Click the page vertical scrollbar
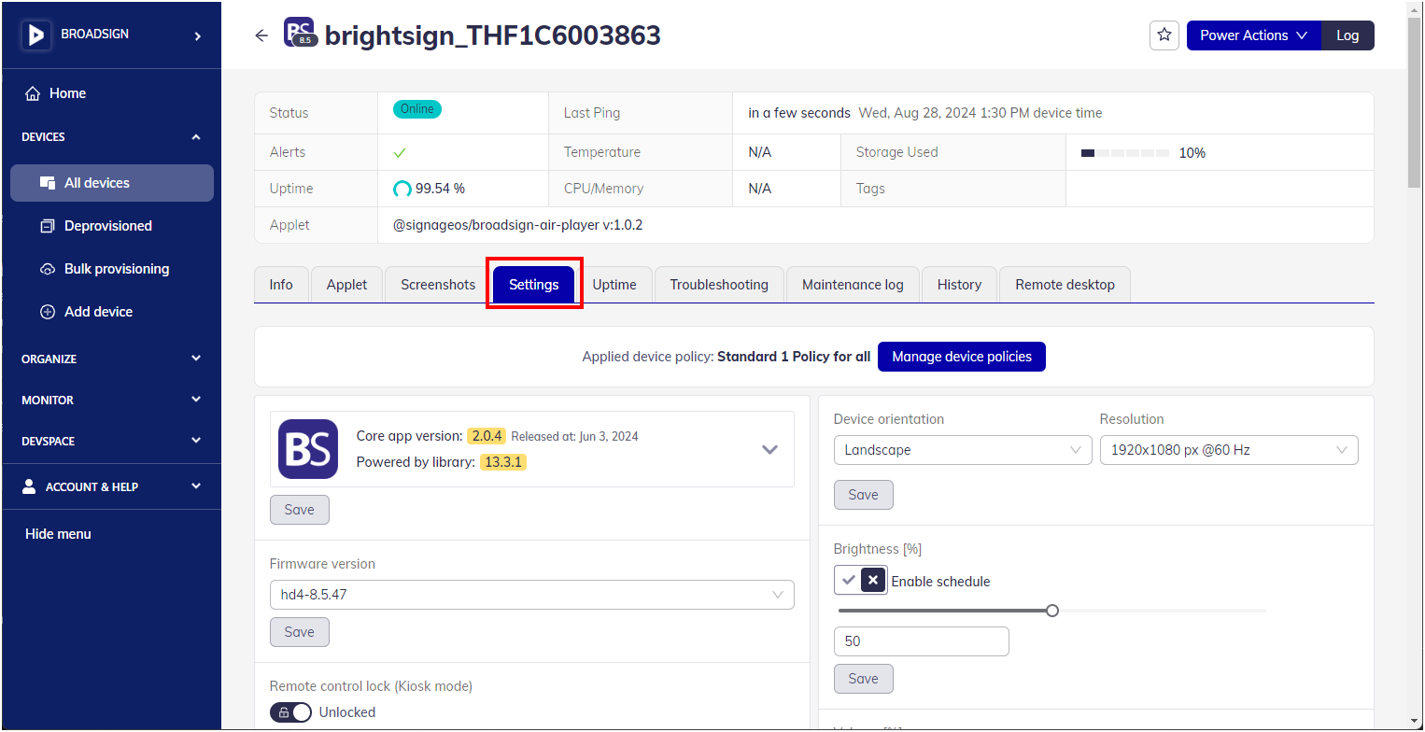This screenshot has height=732, width=1425. click(1415, 103)
